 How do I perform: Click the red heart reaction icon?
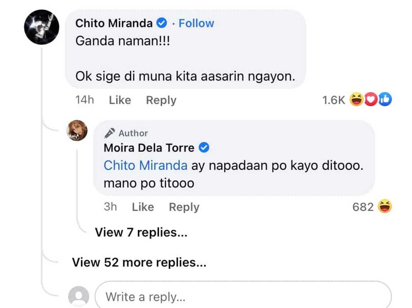click(x=371, y=99)
